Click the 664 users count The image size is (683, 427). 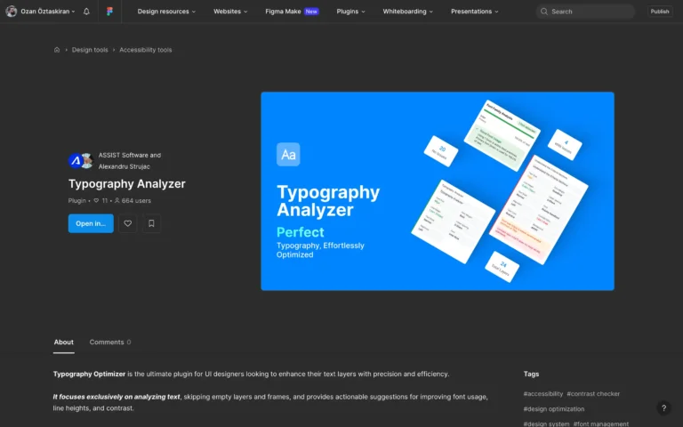[133, 201]
